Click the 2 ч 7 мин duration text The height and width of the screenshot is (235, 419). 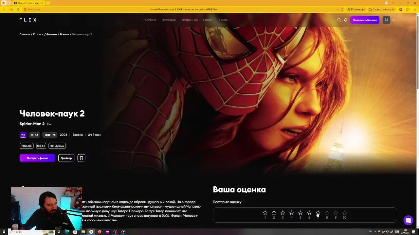pyautogui.click(x=94, y=135)
